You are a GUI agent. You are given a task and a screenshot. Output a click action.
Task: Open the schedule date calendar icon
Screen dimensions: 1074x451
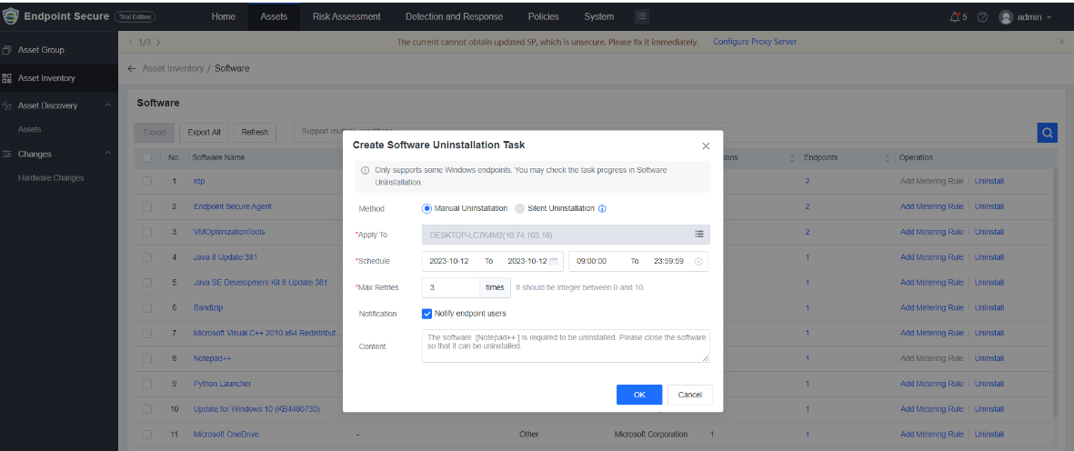coord(553,261)
